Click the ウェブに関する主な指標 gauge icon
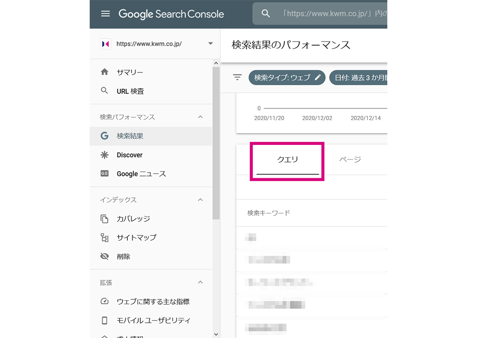This screenshot has width=477, height=338. click(x=104, y=301)
